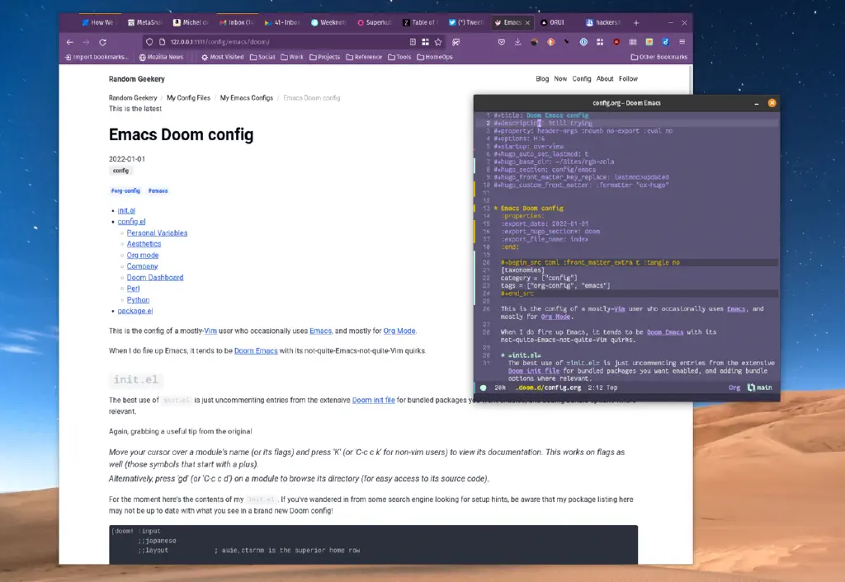The height and width of the screenshot is (582, 845).
Task: Go back with the Firefox back arrow
Action: [69, 42]
